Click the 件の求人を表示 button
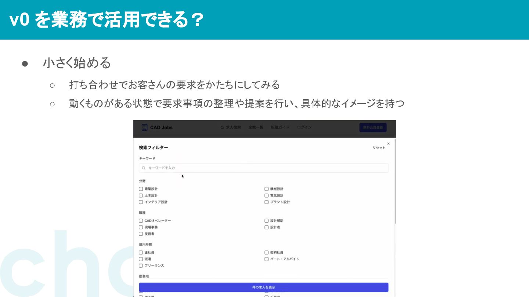 point(263,287)
